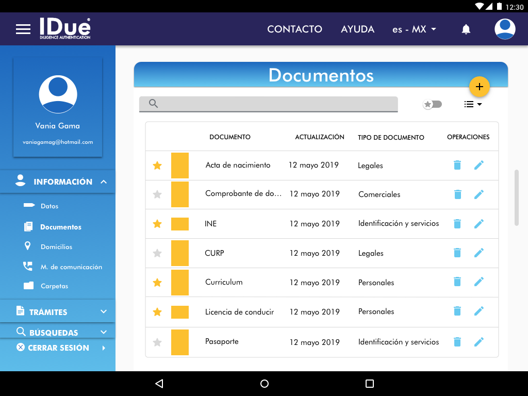The image size is (528, 396).
Task: Open Carpetas in the sidebar
Action: coord(54,286)
